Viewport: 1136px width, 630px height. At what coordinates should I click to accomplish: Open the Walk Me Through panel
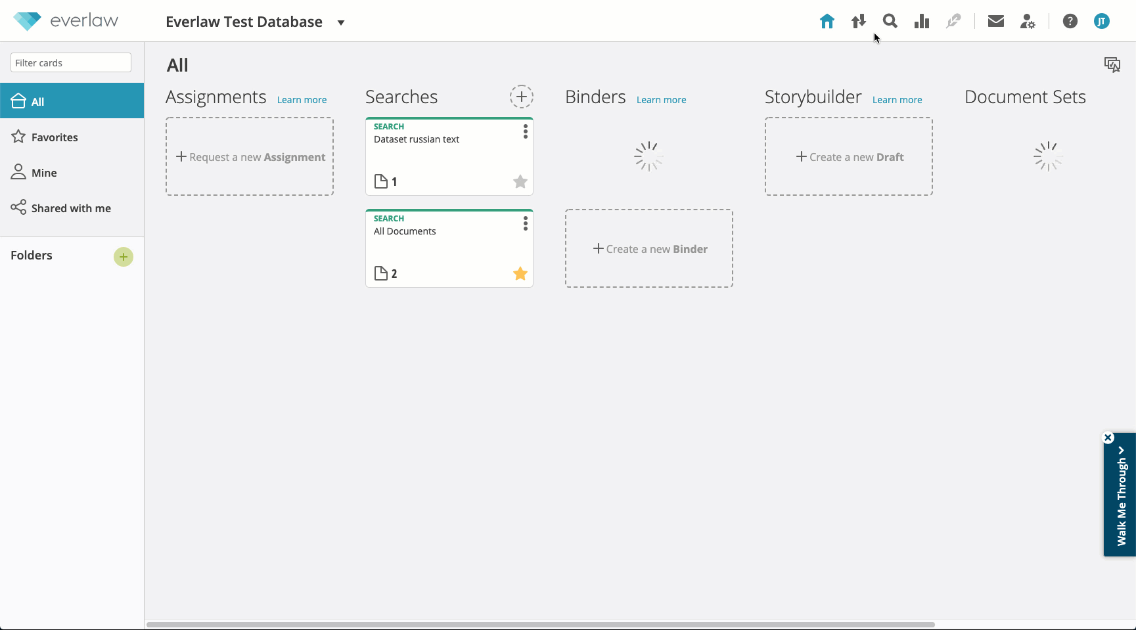click(x=1121, y=495)
